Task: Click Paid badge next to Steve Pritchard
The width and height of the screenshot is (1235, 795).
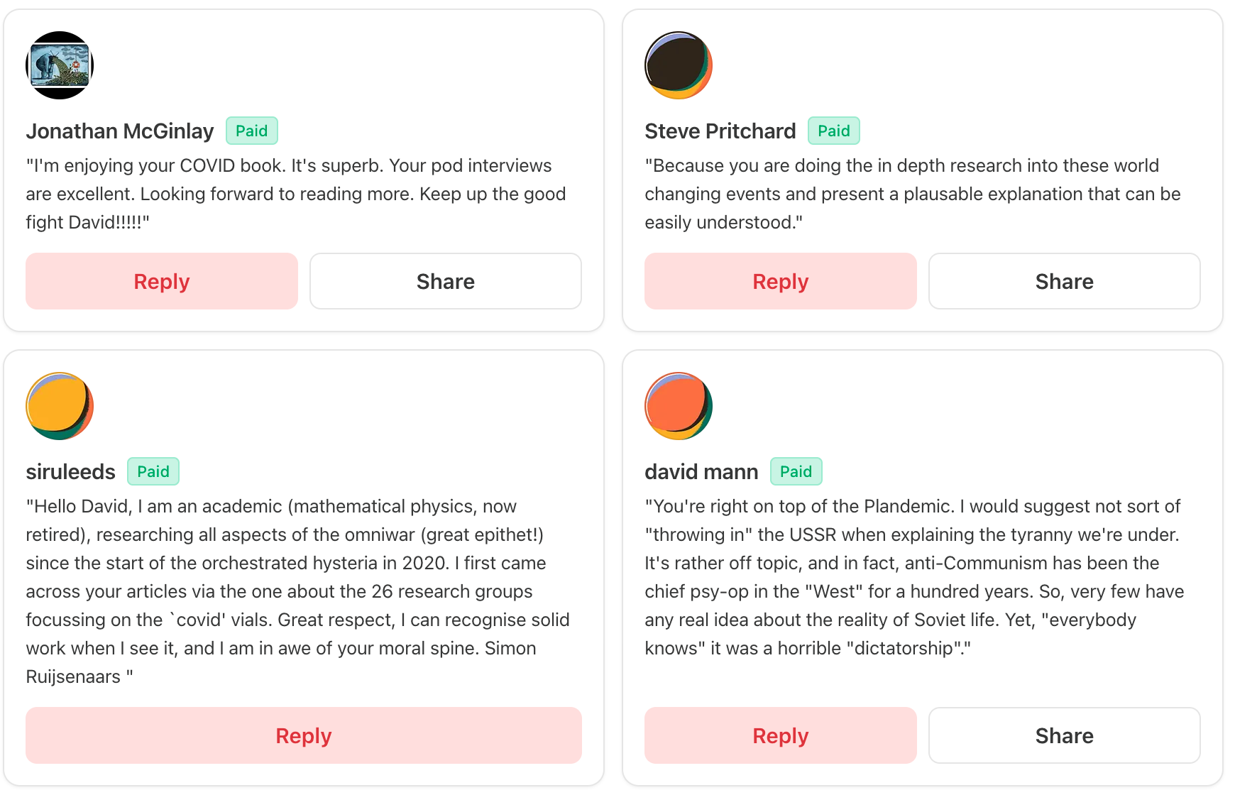Action: pos(834,131)
